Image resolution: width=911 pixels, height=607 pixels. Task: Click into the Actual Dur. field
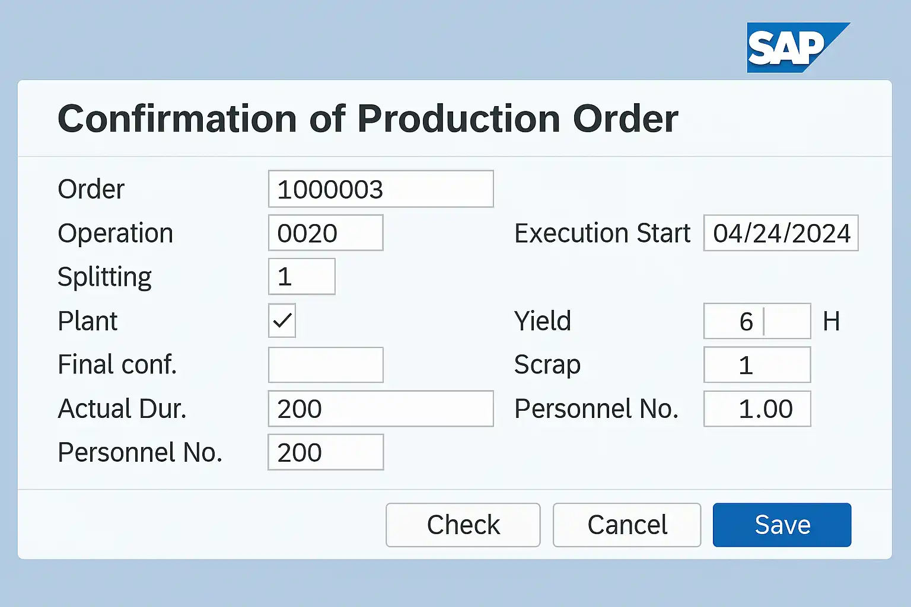coord(380,408)
